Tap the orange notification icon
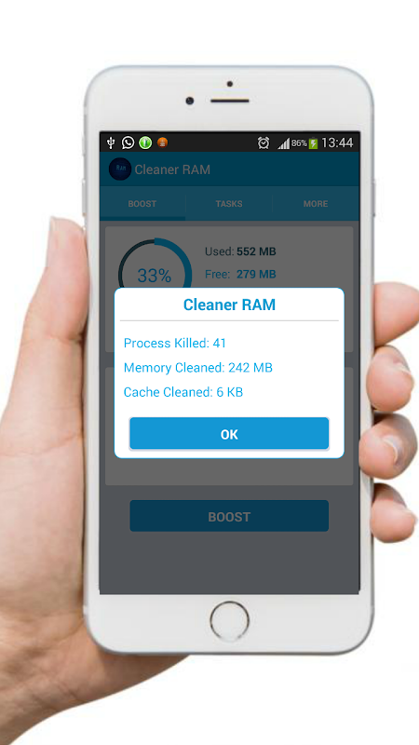Viewport: 419px width, 745px height. click(162, 142)
